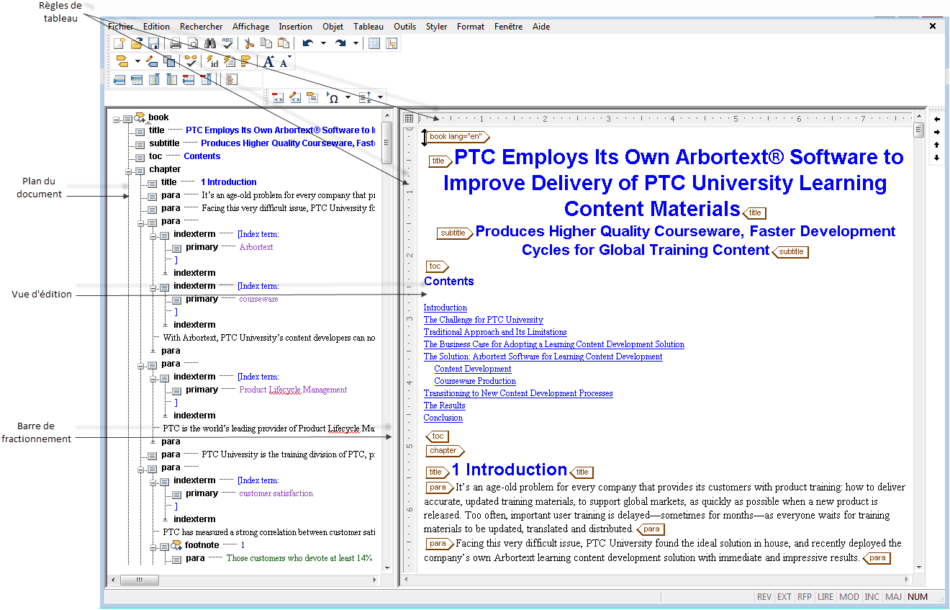
Task: Click the pencil-on-tag edit icon
Action: 152,61
